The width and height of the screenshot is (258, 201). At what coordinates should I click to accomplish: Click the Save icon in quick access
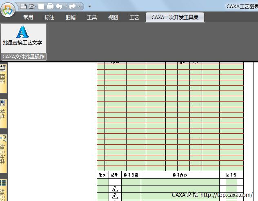coord(41,6)
